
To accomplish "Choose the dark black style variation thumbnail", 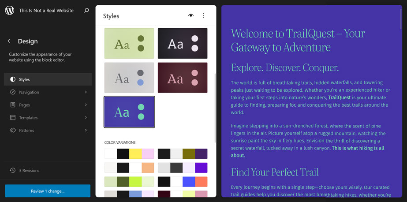I will pos(183,43).
